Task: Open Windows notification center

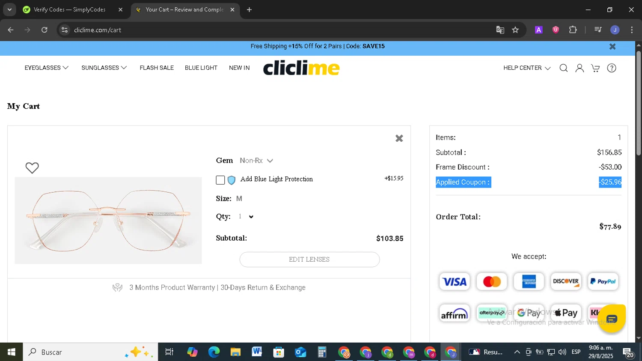Action: click(x=628, y=352)
